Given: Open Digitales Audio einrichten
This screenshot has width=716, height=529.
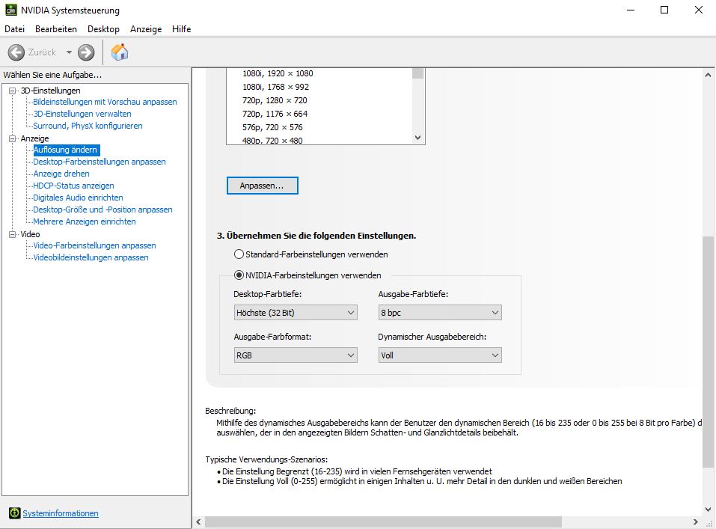Looking at the screenshot, I should (x=78, y=198).
